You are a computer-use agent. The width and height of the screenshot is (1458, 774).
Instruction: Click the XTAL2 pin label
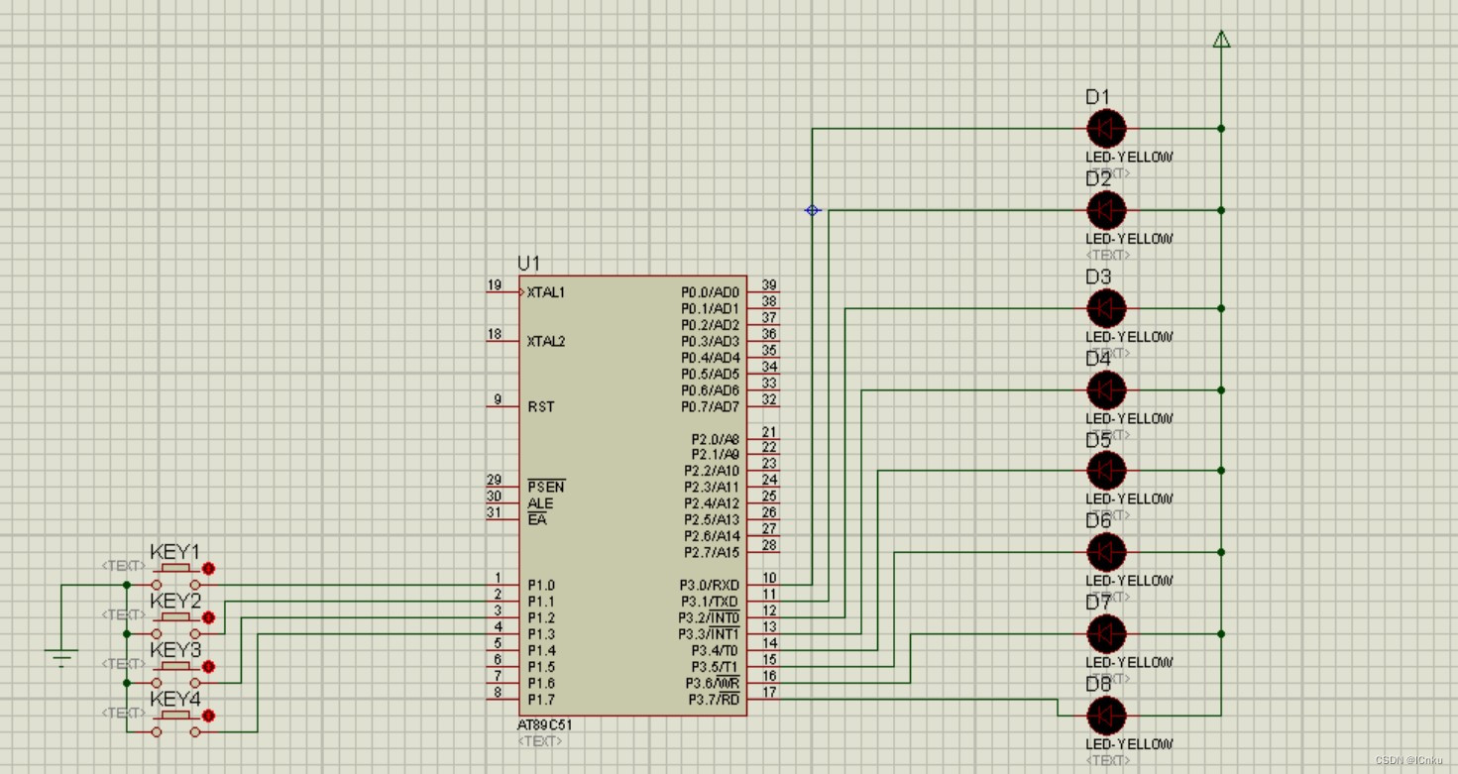point(546,341)
